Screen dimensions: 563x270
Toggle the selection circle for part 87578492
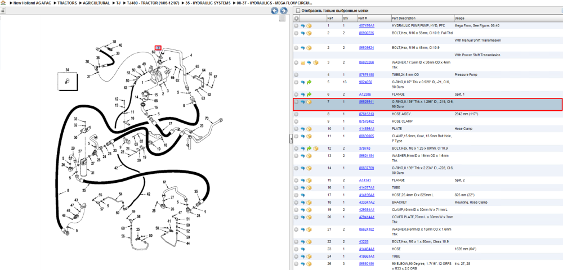tap(296, 121)
